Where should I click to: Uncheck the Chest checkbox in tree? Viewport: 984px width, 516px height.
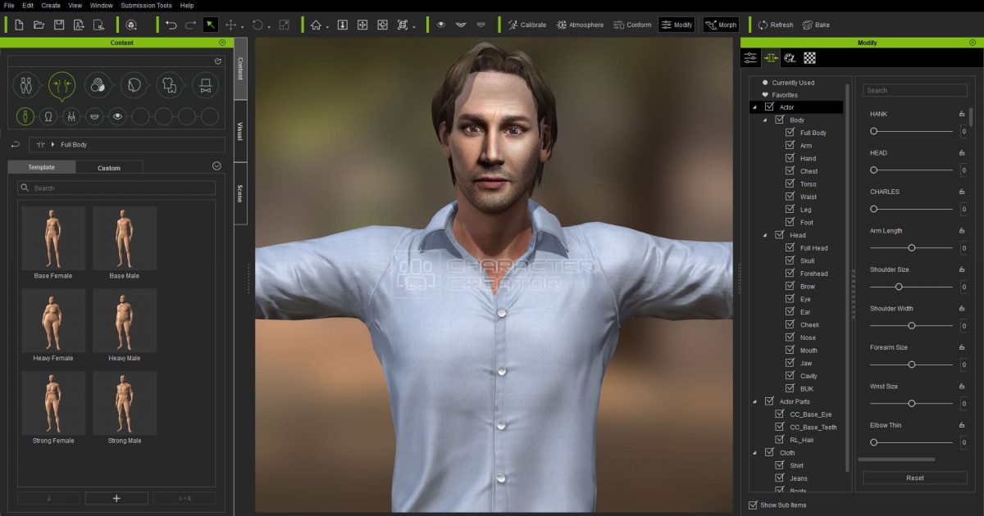(790, 171)
